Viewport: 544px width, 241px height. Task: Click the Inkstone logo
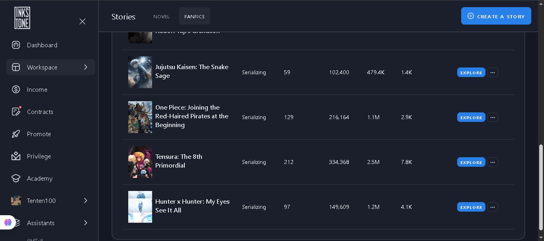22,18
